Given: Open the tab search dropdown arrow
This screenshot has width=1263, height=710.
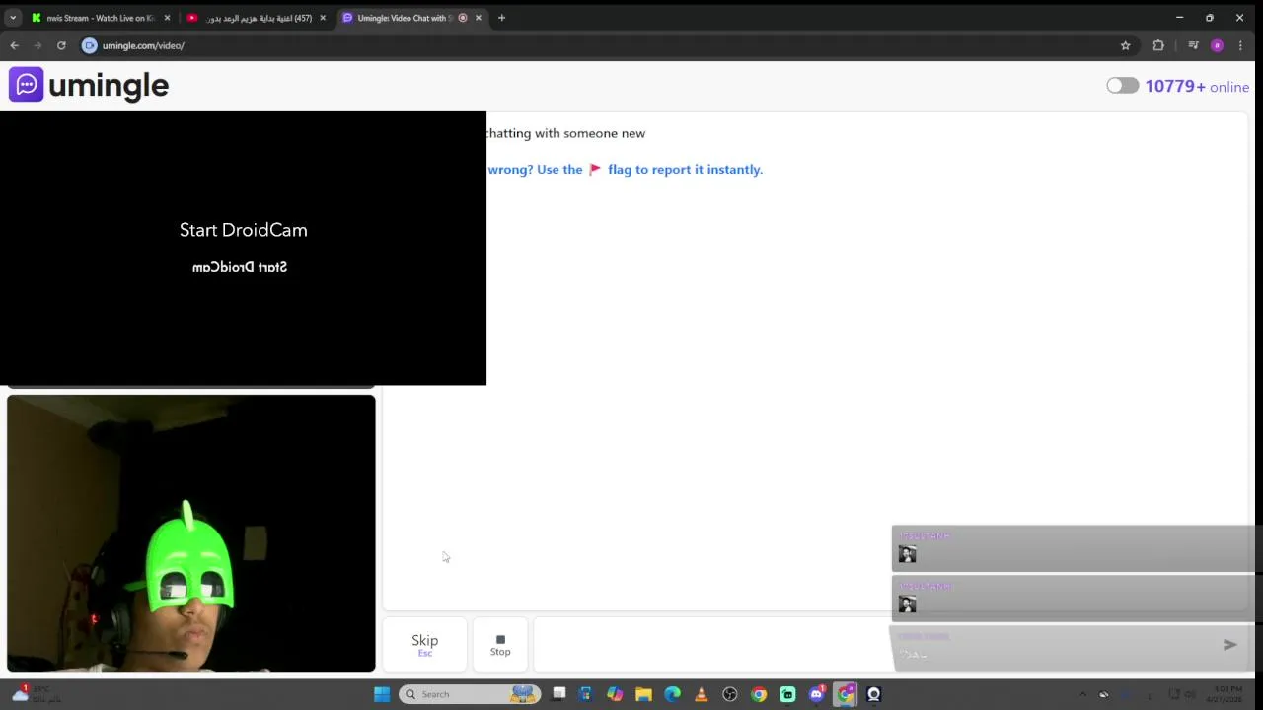Looking at the screenshot, I should coord(13,18).
